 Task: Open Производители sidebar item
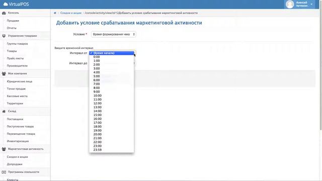17,66
